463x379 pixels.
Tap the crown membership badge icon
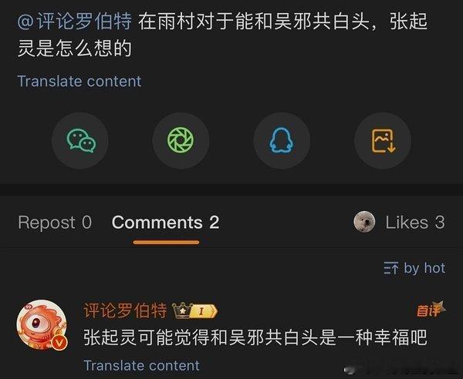coord(182,310)
